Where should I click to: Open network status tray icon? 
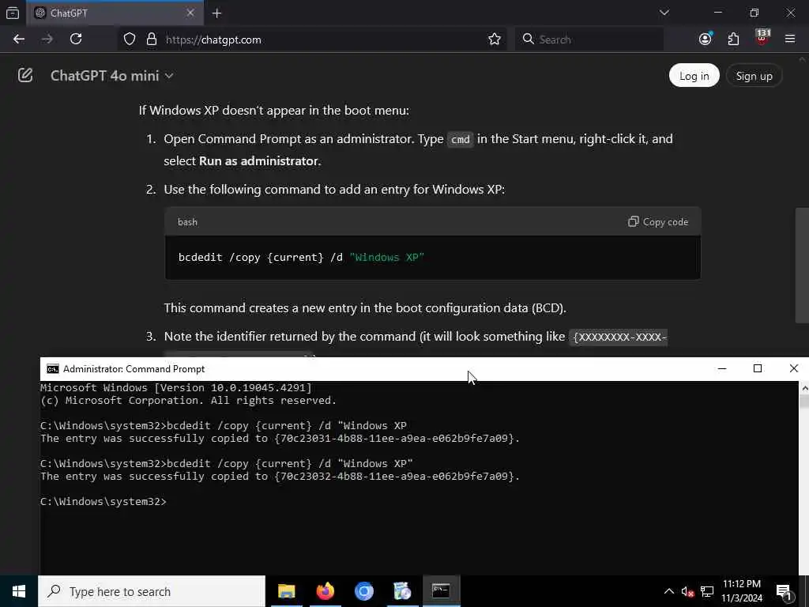pyautogui.click(x=707, y=592)
